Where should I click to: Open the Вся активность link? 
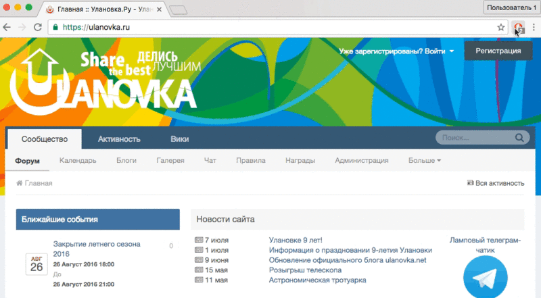click(x=500, y=183)
